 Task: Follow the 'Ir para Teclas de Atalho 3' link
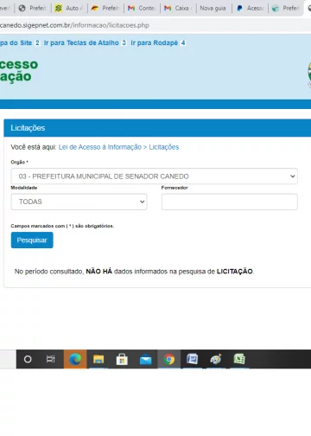pyautogui.click(x=85, y=43)
